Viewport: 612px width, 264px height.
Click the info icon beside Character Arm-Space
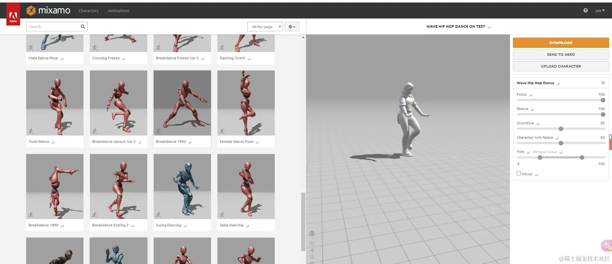pyautogui.click(x=557, y=138)
